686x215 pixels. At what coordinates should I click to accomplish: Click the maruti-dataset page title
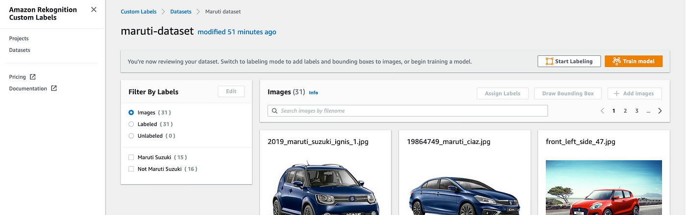[x=157, y=31]
